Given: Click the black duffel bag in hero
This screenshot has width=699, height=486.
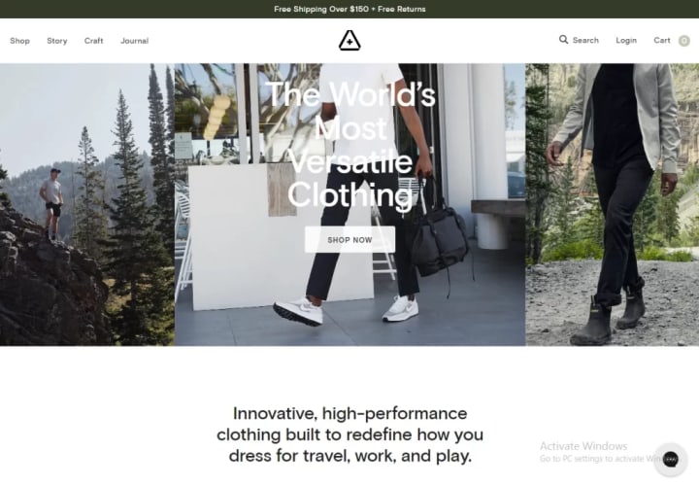Looking at the screenshot, I should click(x=440, y=241).
